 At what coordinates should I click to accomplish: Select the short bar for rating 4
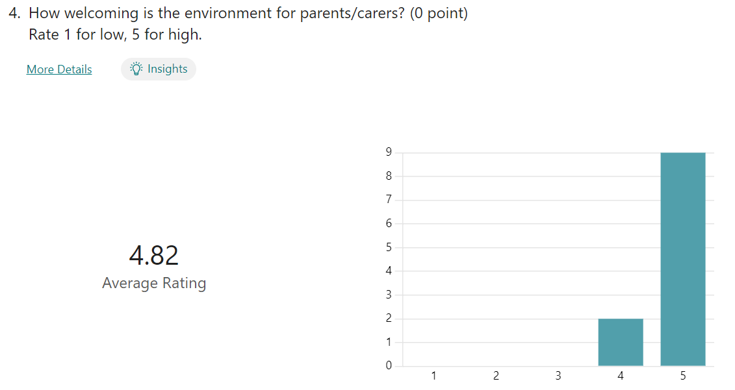621,342
